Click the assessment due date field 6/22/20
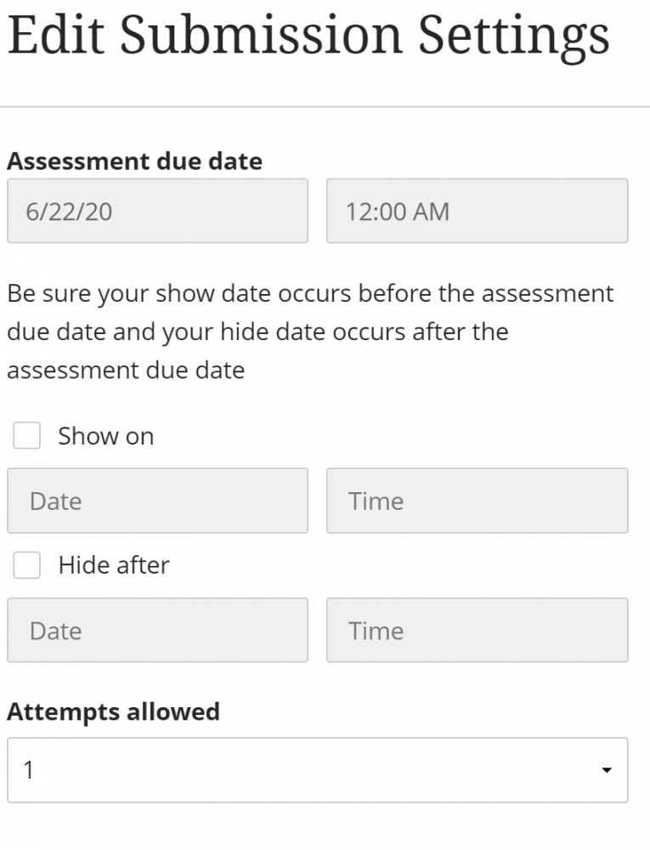 [x=157, y=211]
